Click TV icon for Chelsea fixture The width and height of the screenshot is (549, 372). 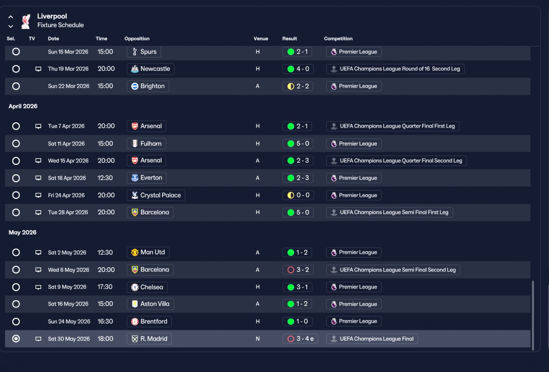38,287
